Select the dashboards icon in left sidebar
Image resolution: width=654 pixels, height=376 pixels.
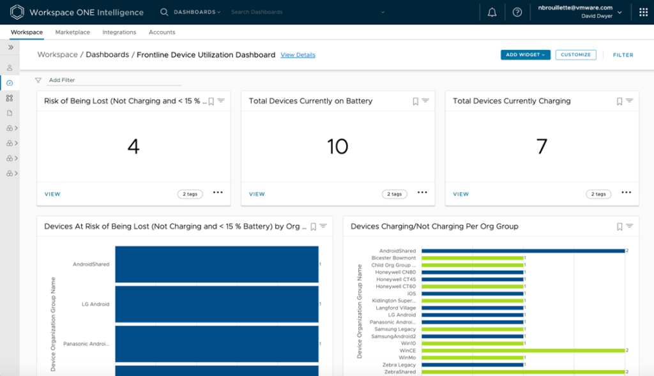pyautogui.click(x=10, y=83)
